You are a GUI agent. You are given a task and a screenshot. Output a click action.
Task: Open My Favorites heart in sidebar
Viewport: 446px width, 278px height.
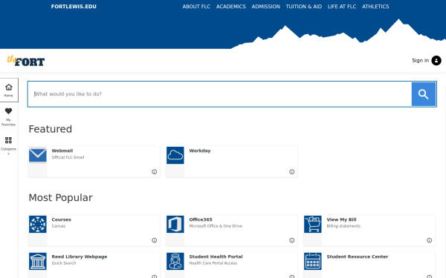click(8, 116)
